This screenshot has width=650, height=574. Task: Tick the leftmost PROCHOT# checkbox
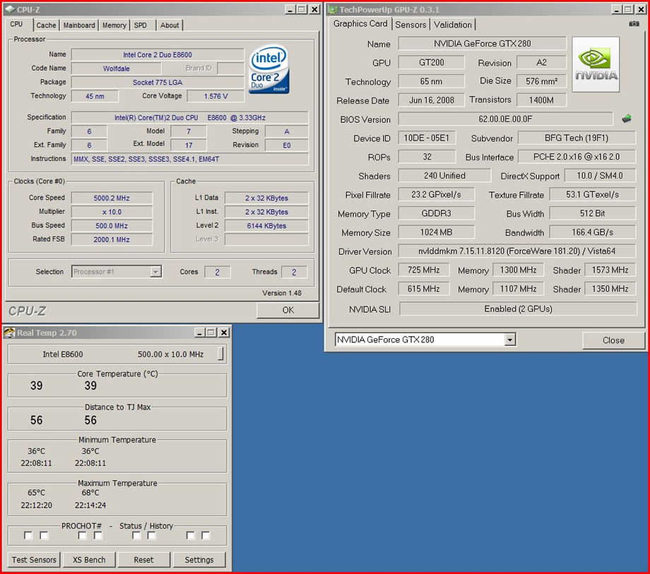28,536
